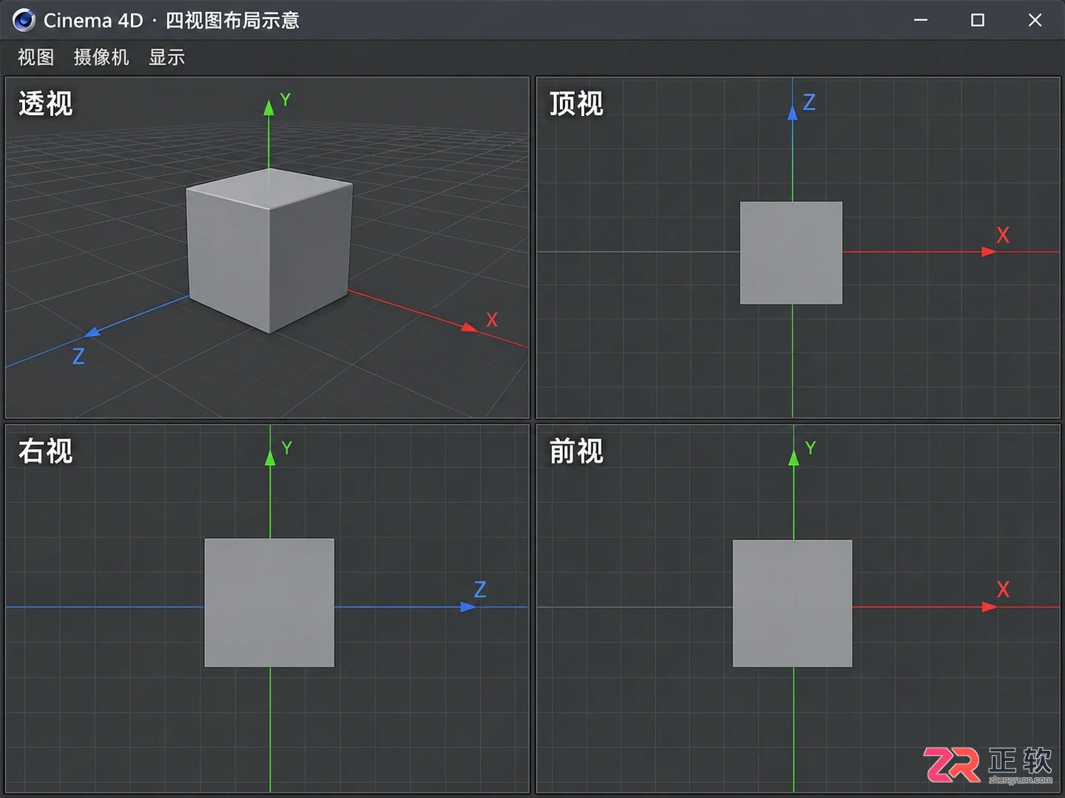Click the Z axis label in 右视 view
The height and width of the screenshot is (798, 1065).
click(480, 589)
